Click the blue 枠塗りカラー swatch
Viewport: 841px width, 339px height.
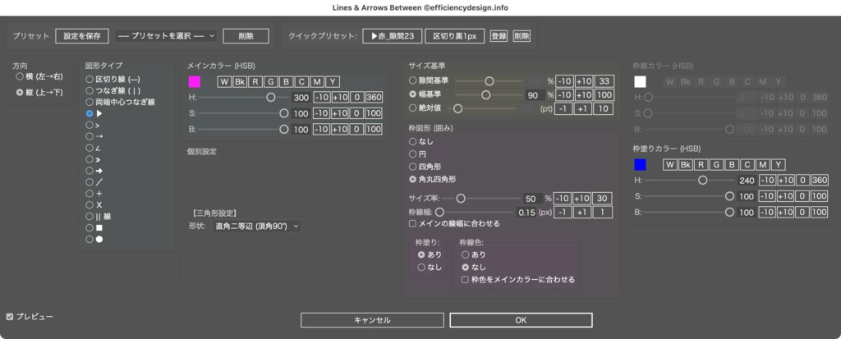click(640, 165)
